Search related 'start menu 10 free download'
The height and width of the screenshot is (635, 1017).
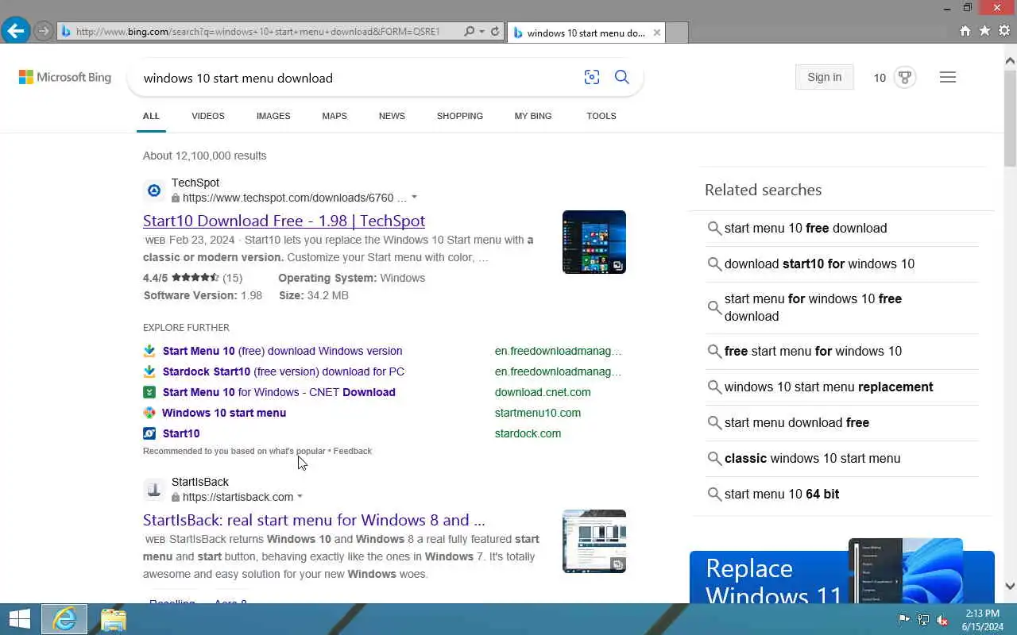click(x=842, y=228)
